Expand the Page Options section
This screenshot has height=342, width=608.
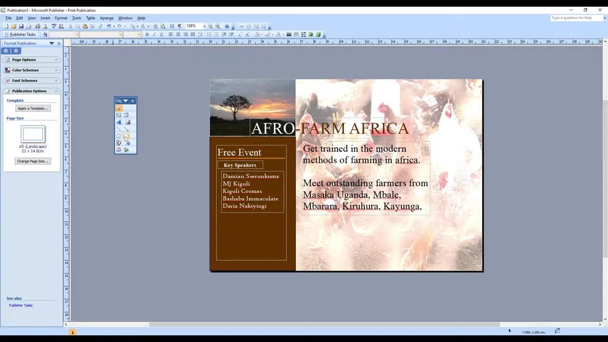coord(31,60)
